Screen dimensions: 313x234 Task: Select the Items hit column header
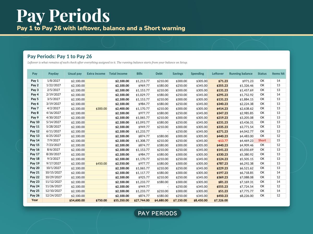(278, 74)
